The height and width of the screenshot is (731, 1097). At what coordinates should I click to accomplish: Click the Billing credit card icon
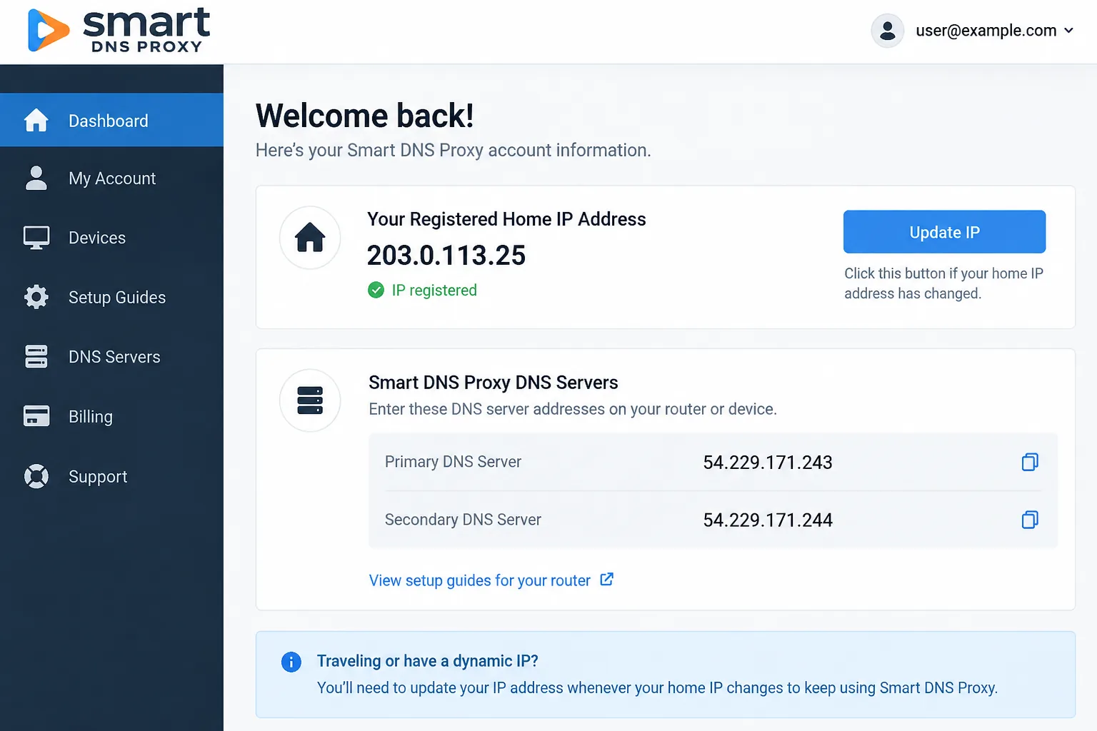tap(36, 416)
